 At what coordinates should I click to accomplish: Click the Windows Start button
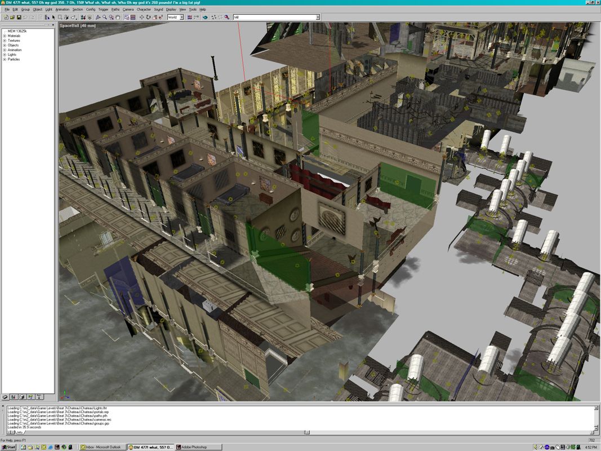coord(8,447)
